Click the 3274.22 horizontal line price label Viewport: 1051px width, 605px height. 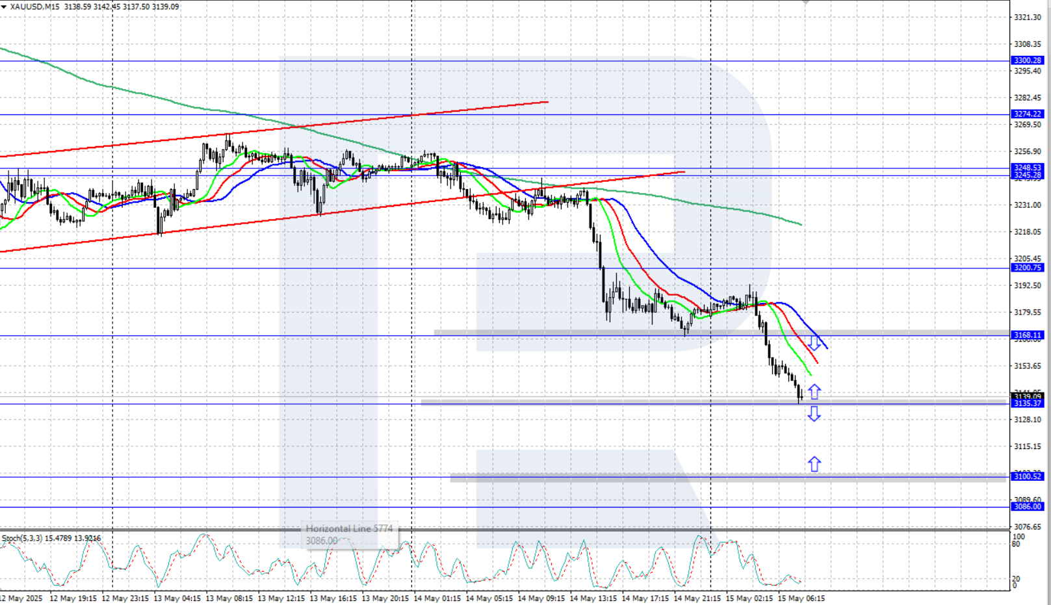point(1028,114)
